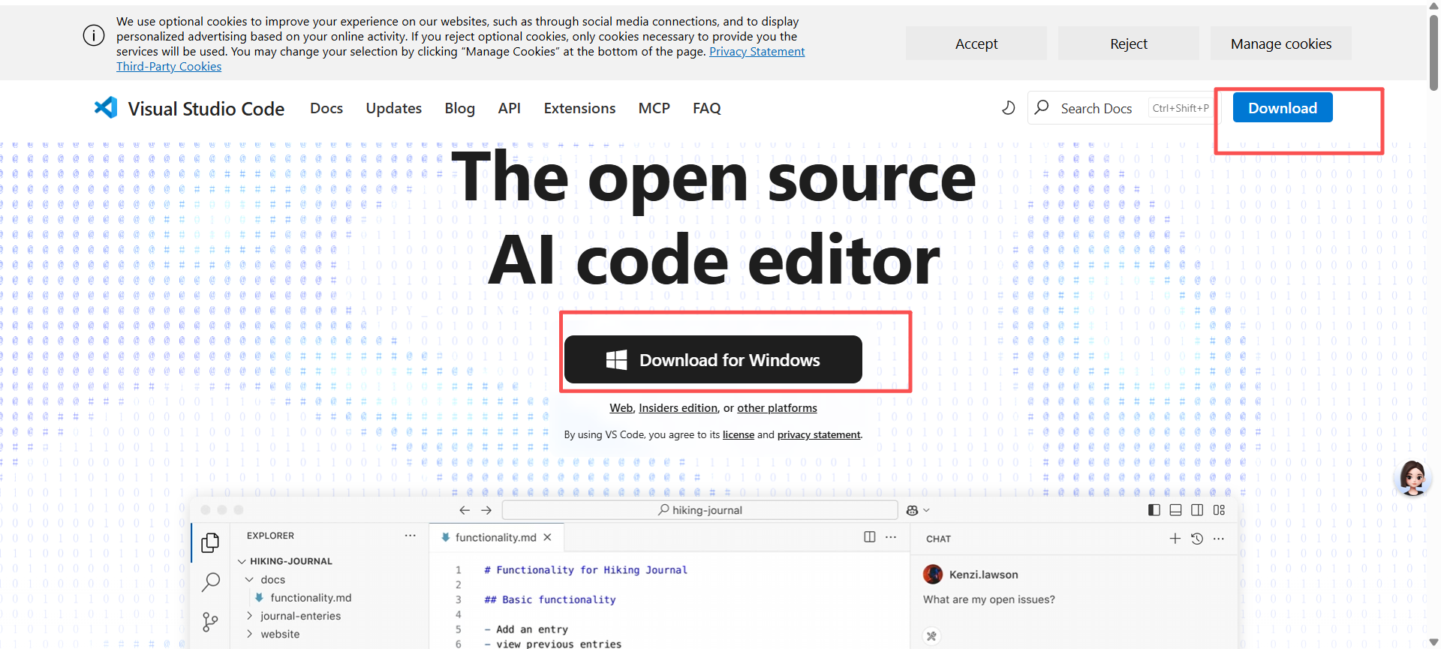Open the privacy statement link under download

click(819, 434)
